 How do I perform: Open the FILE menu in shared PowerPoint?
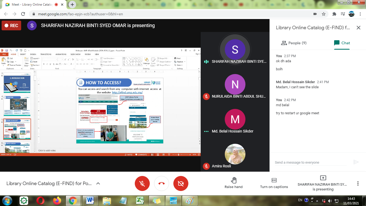4,54
